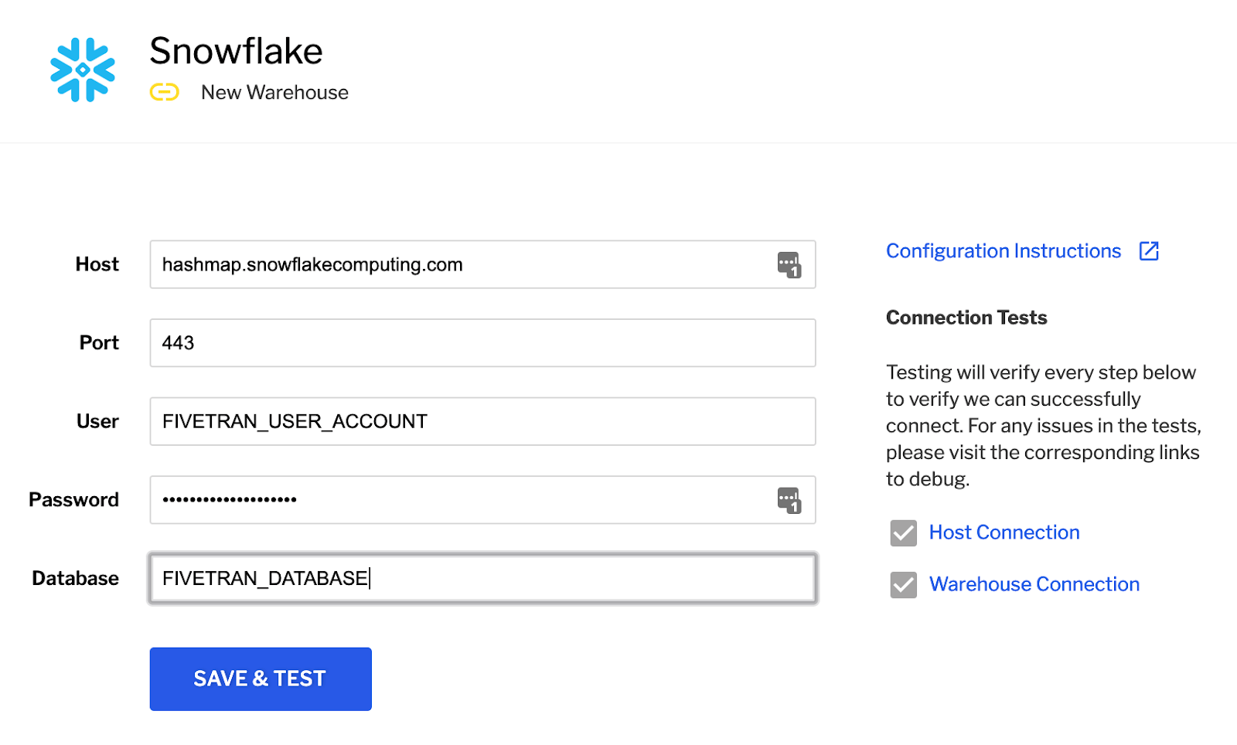Click the checkmark icon before Host Connection
Image resolution: width=1237 pixels, height=745 pixels.
tap(903, 532)
